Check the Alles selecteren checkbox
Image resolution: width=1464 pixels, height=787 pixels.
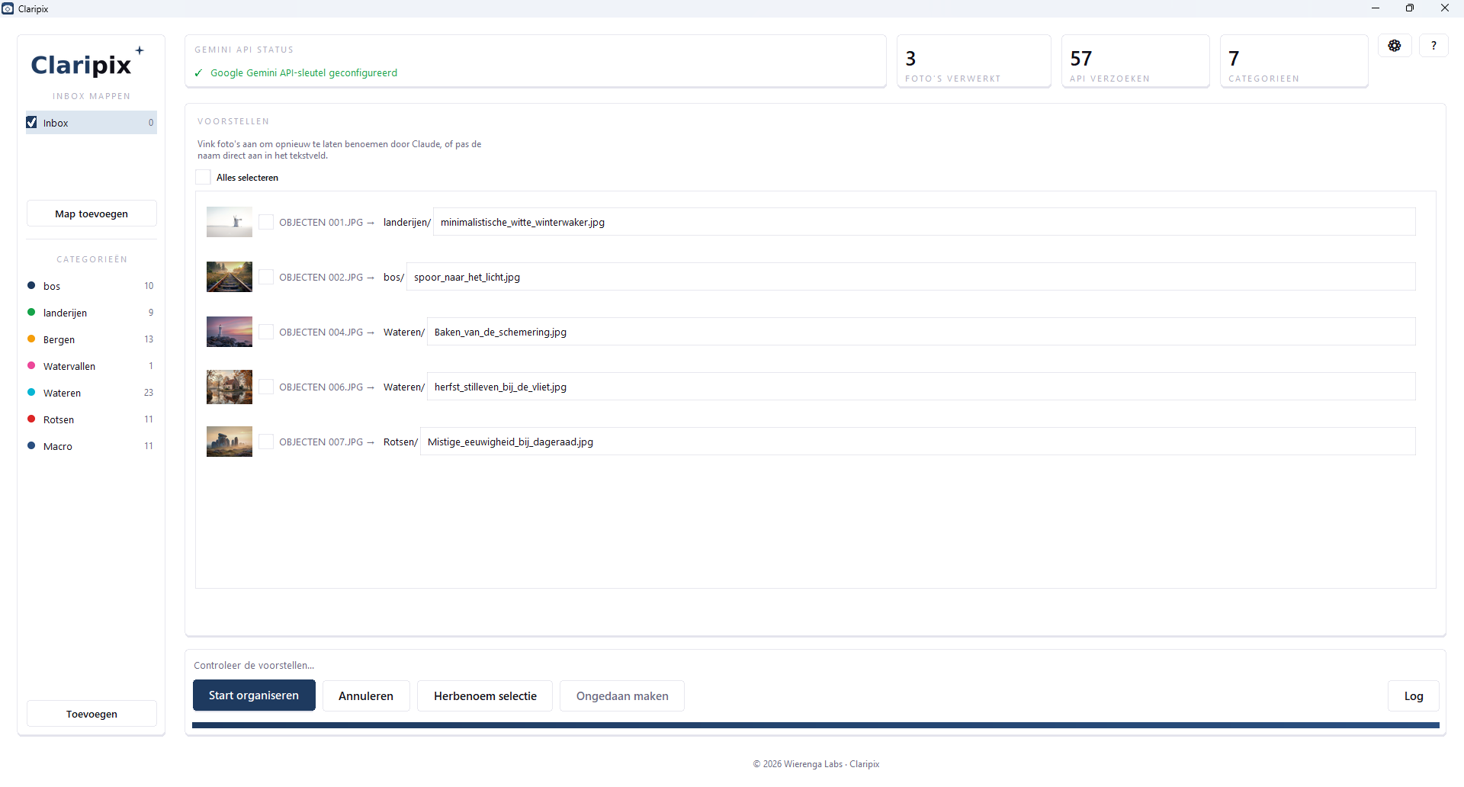click(203, 177)
